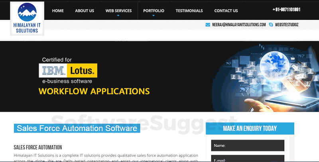Focus the Name input field

248,145
